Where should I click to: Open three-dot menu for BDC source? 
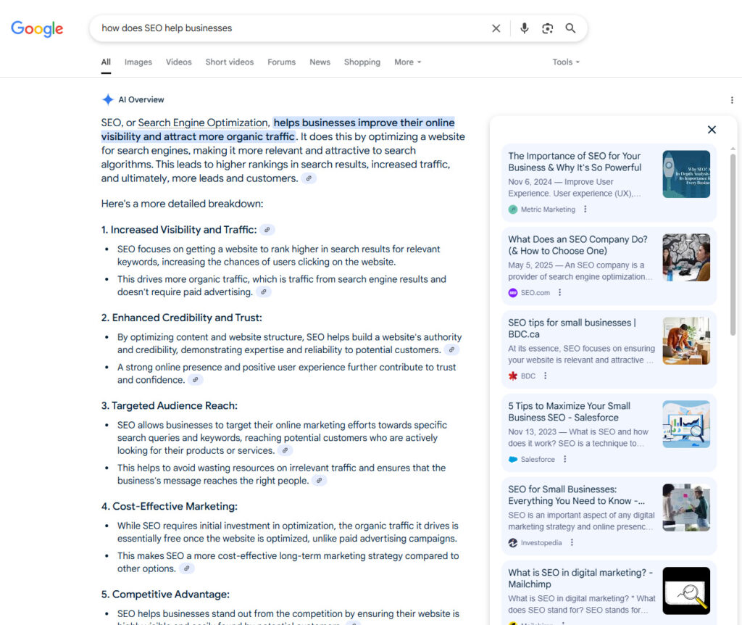(545, 376)
